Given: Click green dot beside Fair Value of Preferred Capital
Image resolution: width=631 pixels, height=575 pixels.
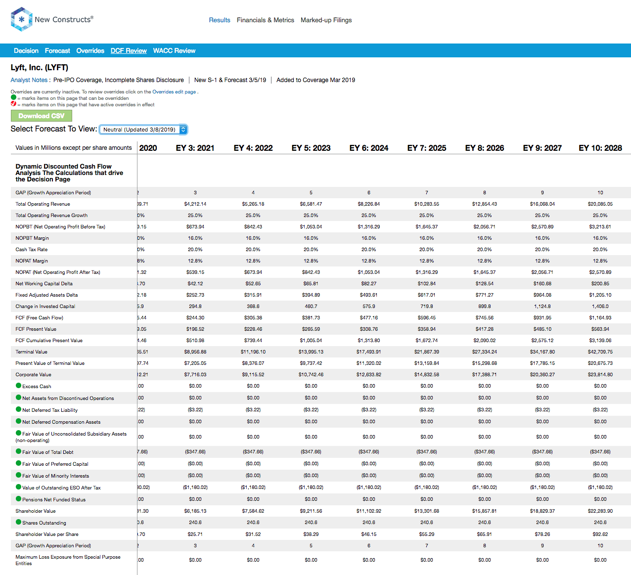Looking at the screenshot, I should click(19, 463).
